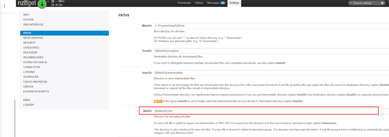
Task: Select the Settings tab
Action: coord(234,3)
